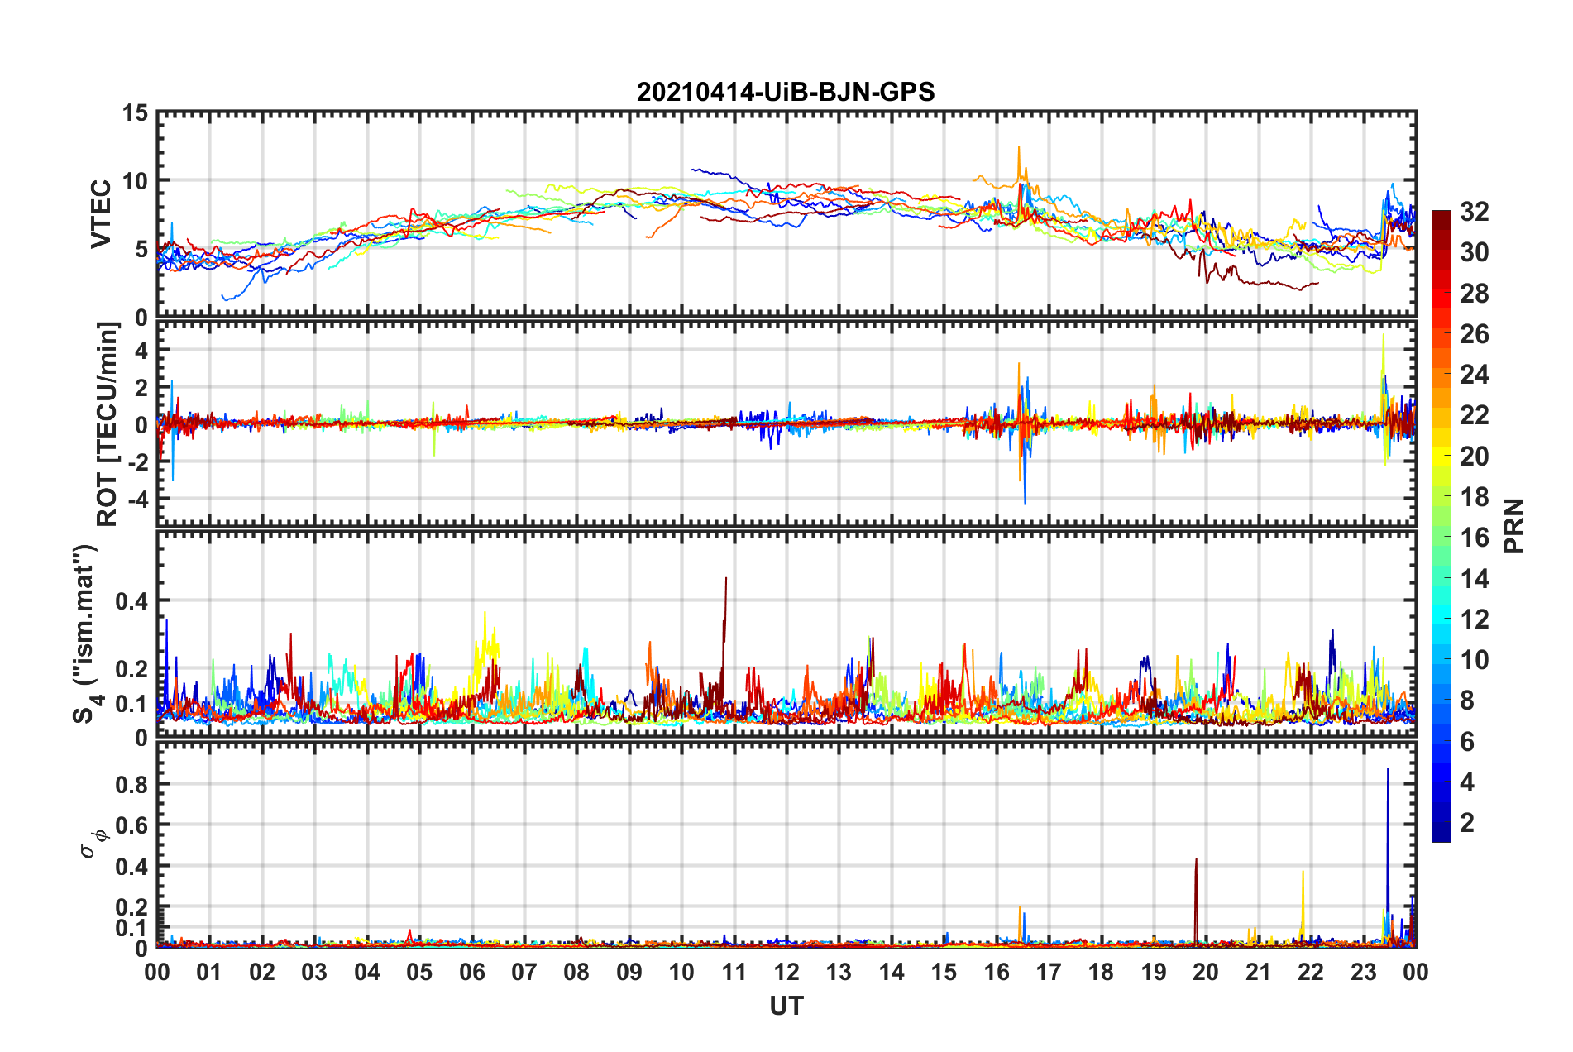
Task: Click the dark blue bottom of the PRN colorbar
Action: point(1441,834)
